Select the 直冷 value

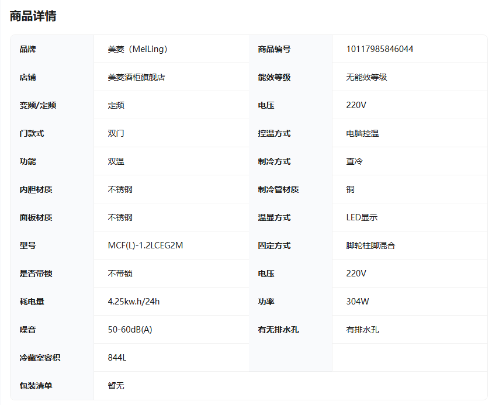click(x=354, y=161)
